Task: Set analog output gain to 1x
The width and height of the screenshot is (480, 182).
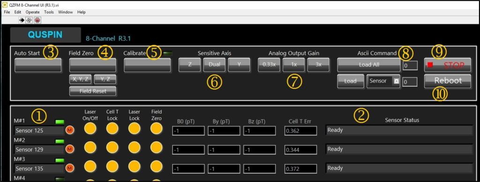Action: pos(293,65)
